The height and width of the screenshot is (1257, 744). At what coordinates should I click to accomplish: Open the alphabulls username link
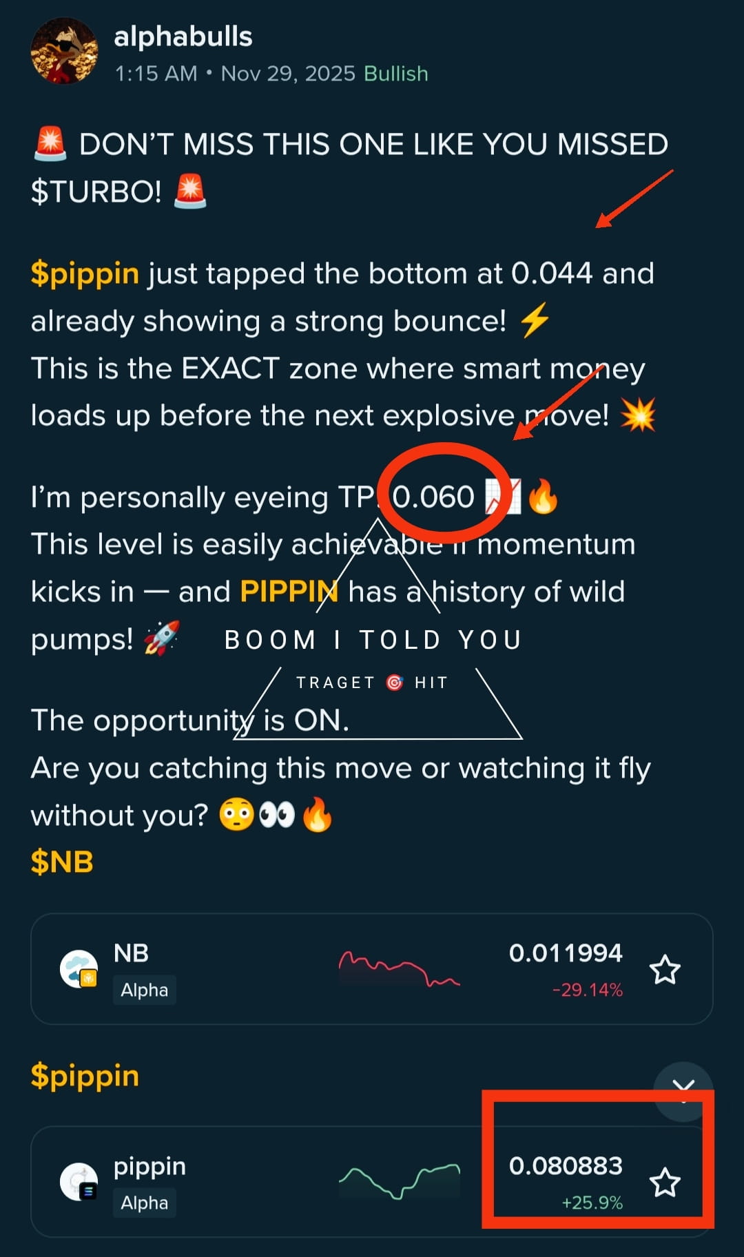(183, 37)
